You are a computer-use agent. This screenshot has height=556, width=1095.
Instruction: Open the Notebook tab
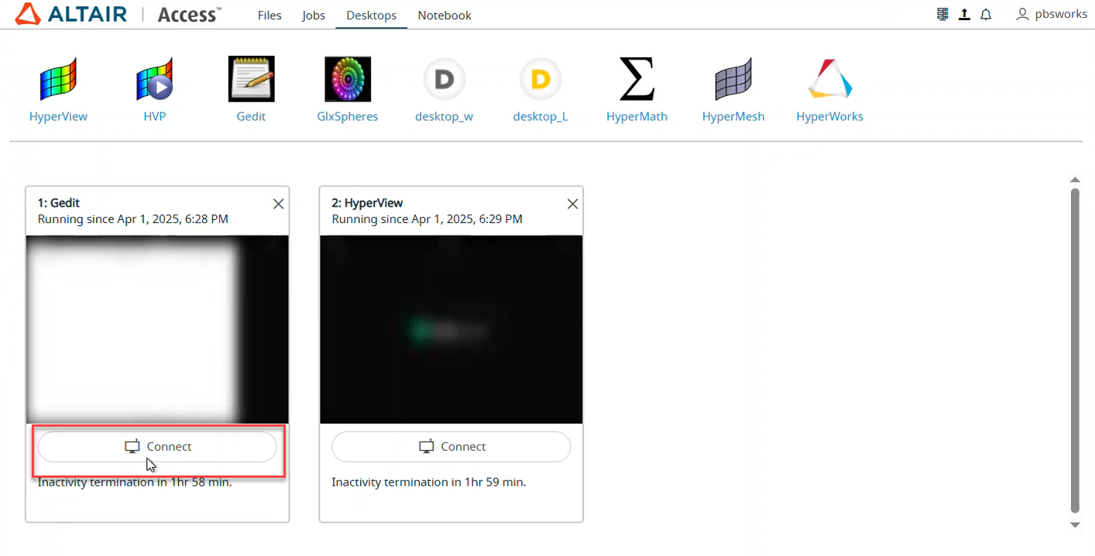click(445, 15)
